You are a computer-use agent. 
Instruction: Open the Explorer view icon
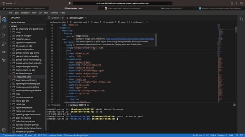tap(4, 19)
